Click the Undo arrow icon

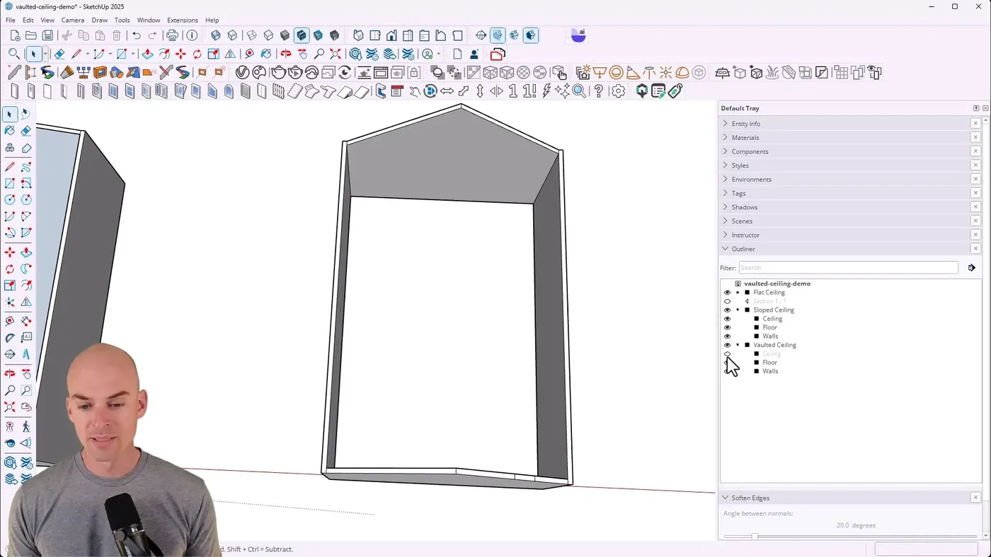point(137,35)
